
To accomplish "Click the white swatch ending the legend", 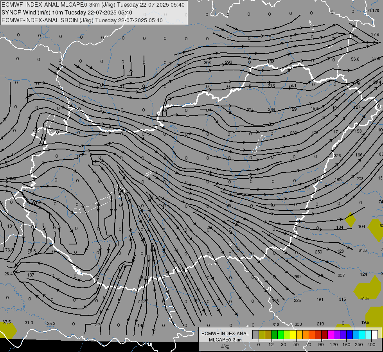I will 375,334.
